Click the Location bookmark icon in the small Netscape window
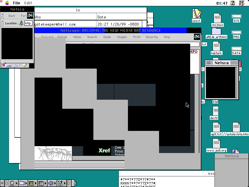The height and width of the screenshot is (187, 249). pos(21,23)
